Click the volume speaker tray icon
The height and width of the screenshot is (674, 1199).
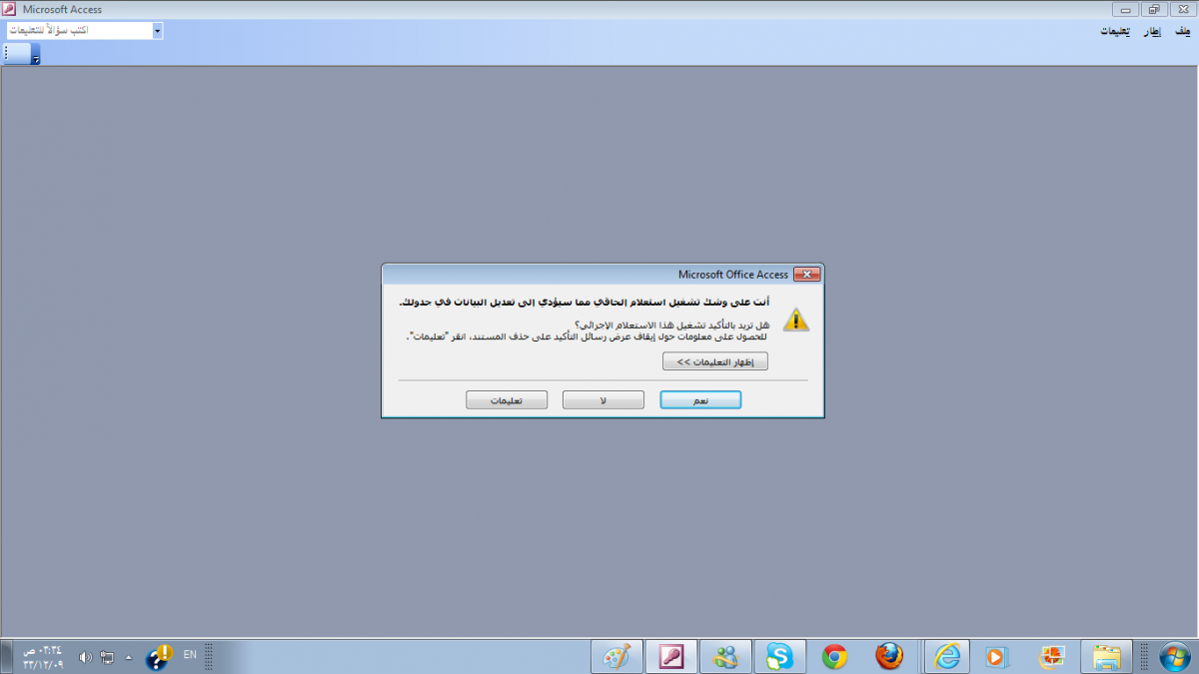pos(85,657)
